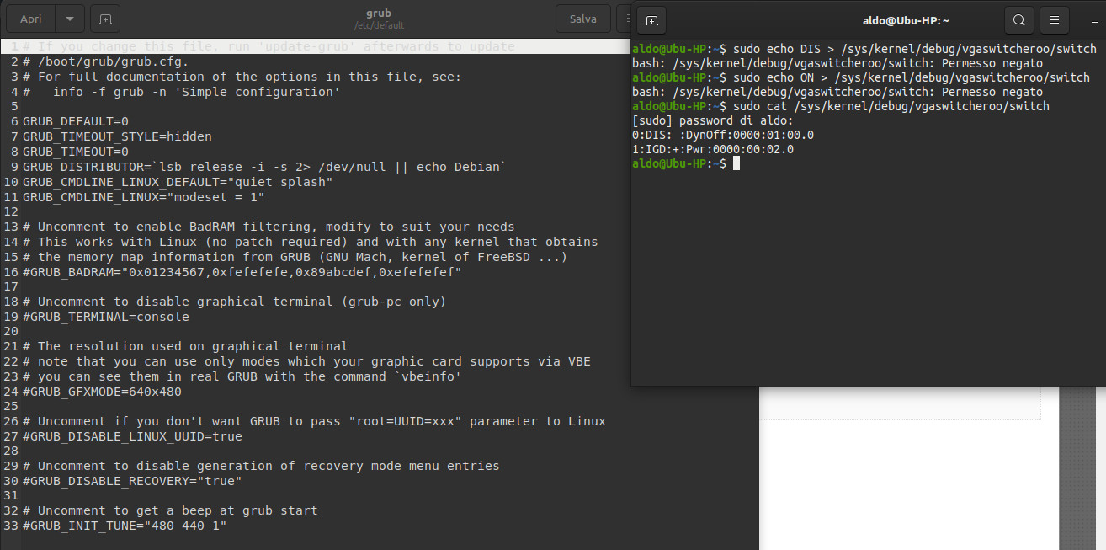Click the 'sudo cat' vgaswitcheroo command in terminal
Screen dimensions: 1106x550
[x=891, y=106]
